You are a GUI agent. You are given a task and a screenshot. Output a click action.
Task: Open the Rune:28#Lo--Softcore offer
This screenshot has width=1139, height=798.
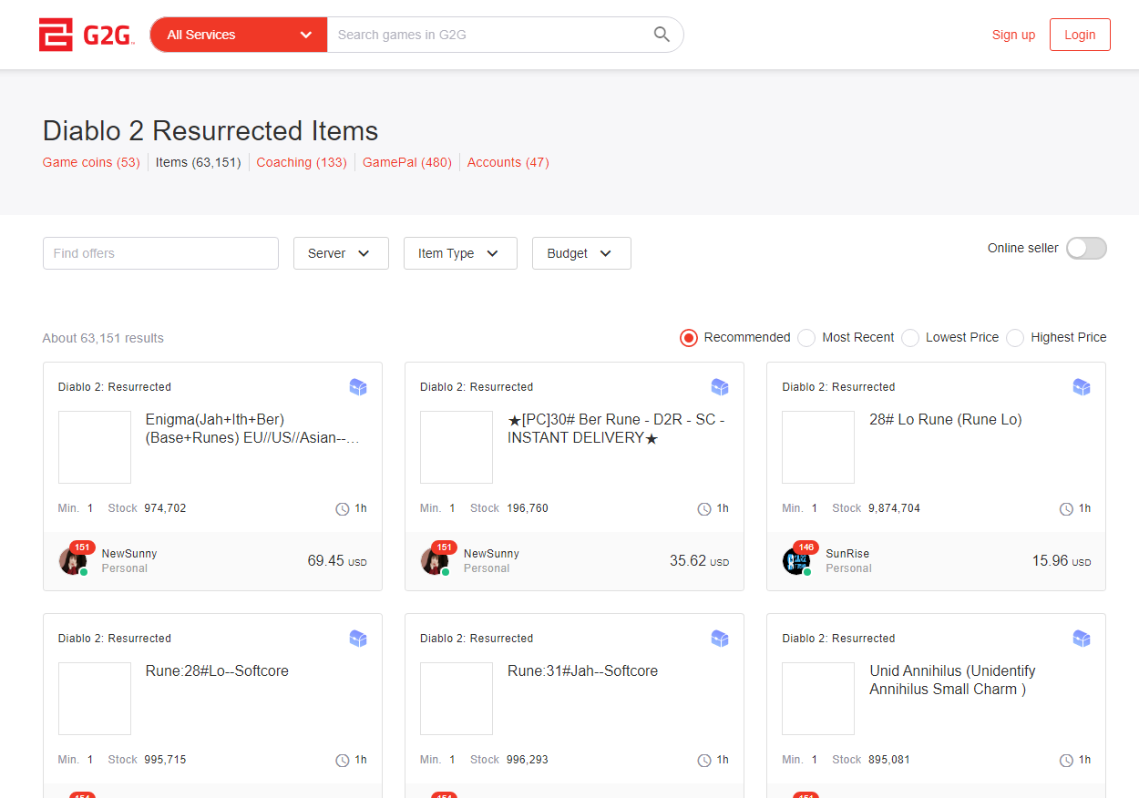(x=217, y=671)
